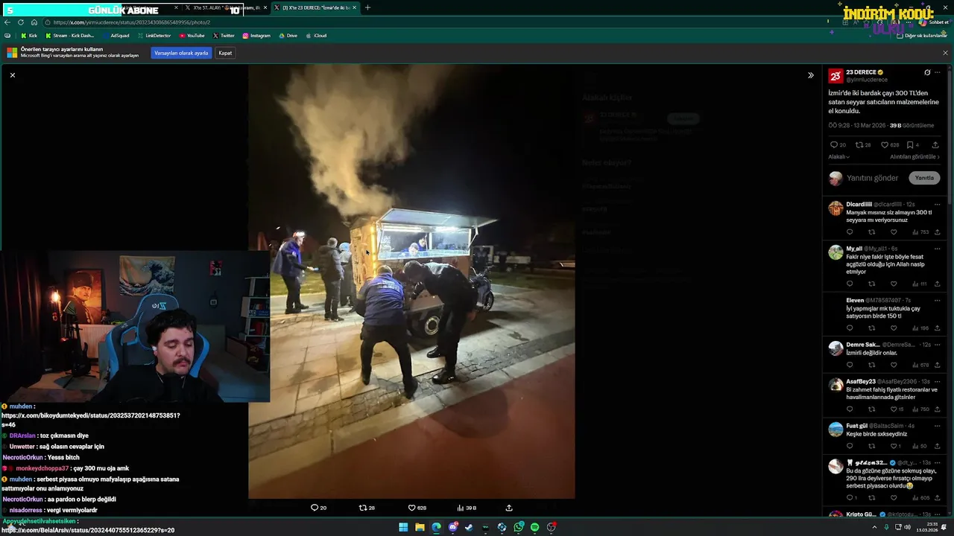Viewport: 954px width, 536px height.
Task: Open the Stream - Kick Dash... bookmark
Action: [70, 36]
